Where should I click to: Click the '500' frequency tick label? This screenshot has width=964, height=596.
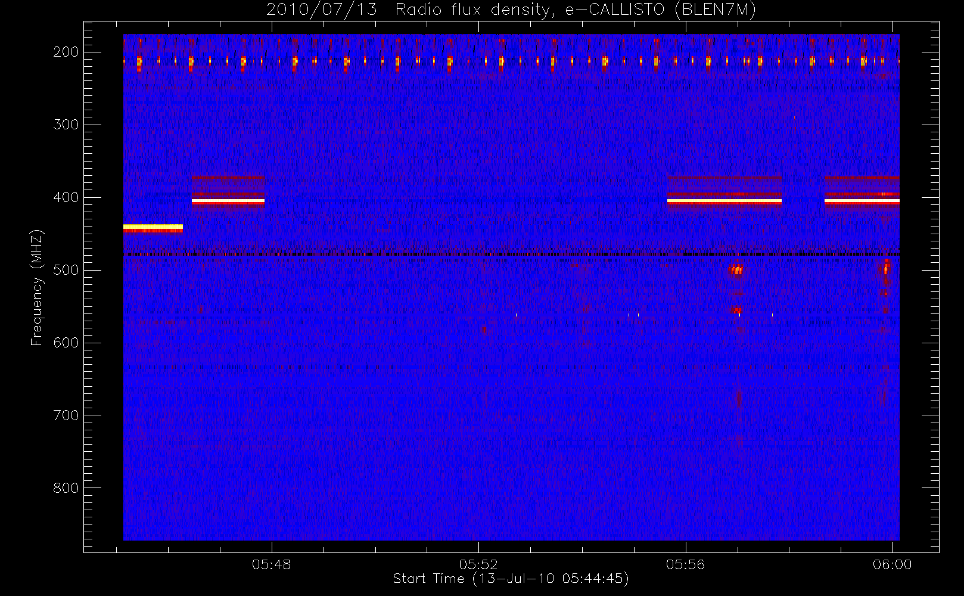66,270
